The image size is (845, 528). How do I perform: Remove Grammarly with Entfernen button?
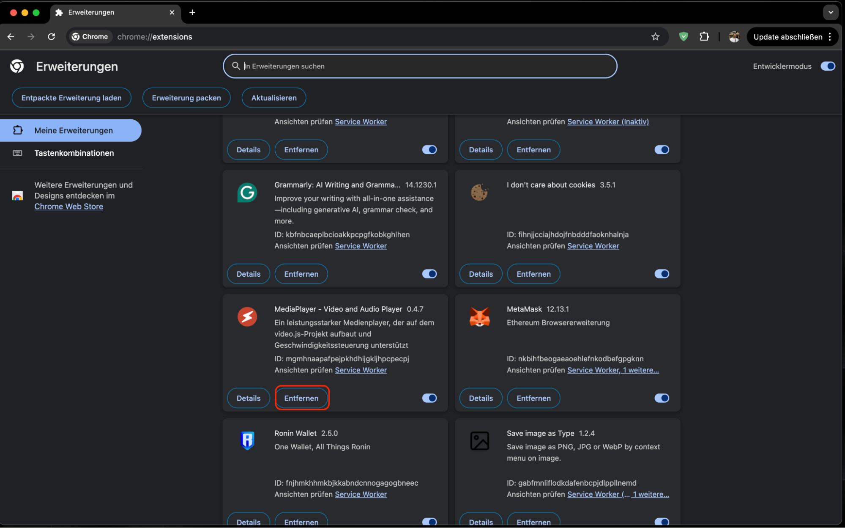pos(301,274)
